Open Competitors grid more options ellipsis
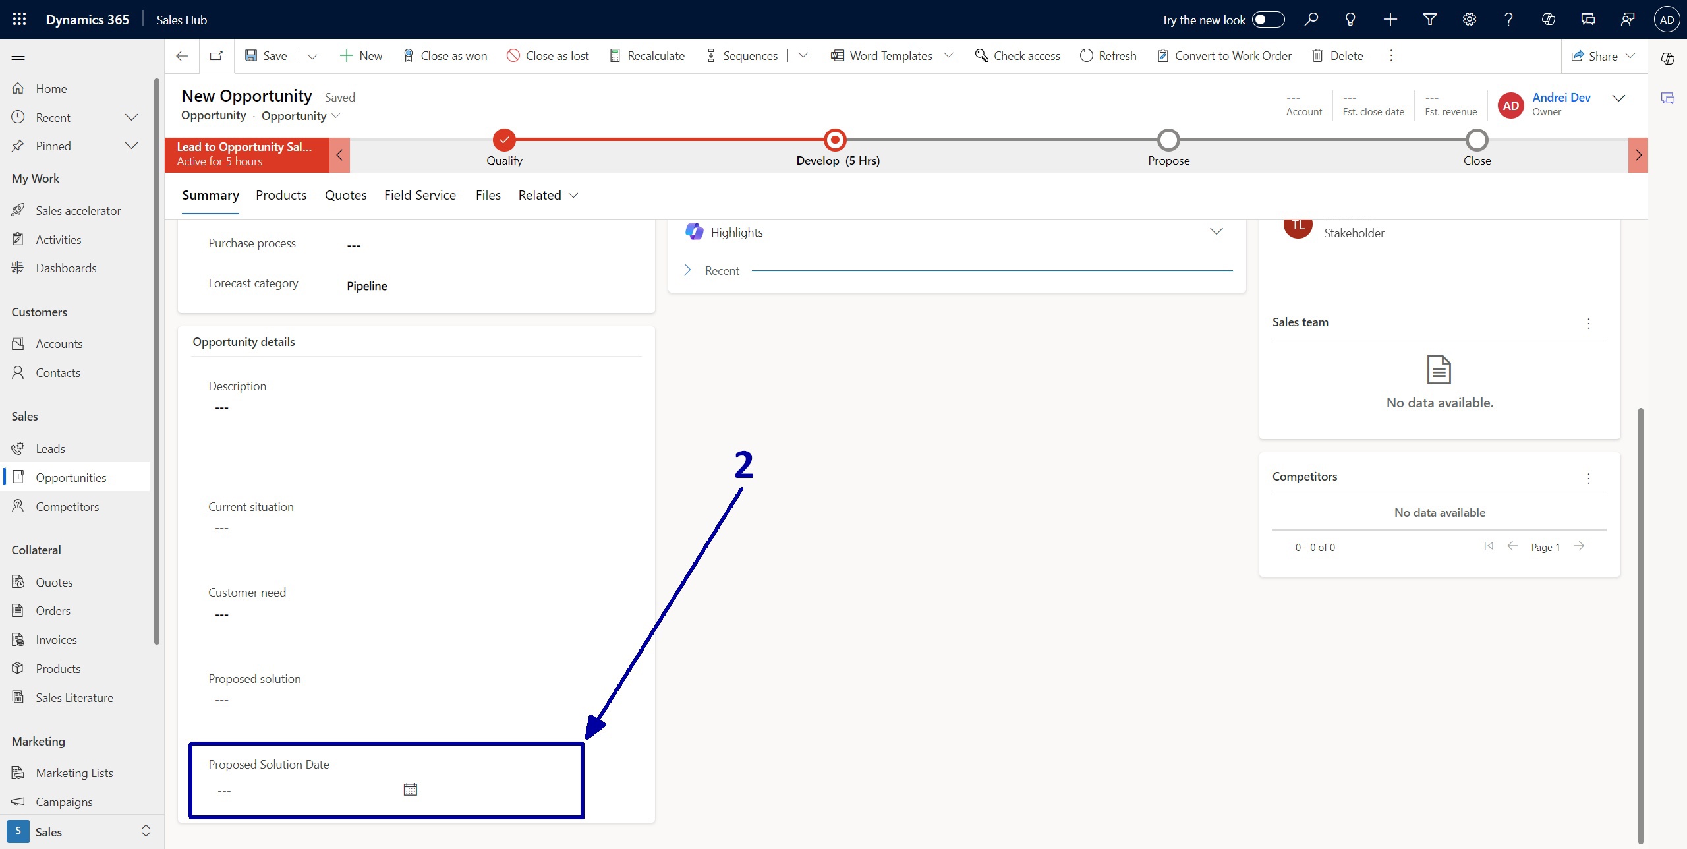 click(x=1589, y=478)
